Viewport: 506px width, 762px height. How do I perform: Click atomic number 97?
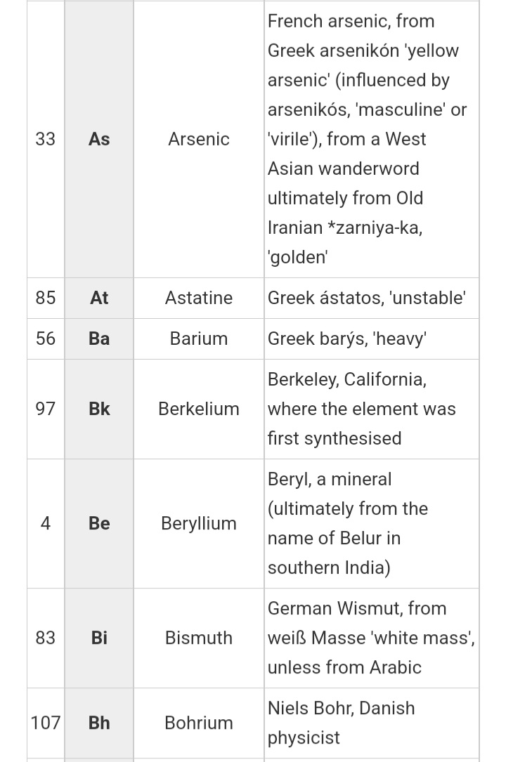45,409
